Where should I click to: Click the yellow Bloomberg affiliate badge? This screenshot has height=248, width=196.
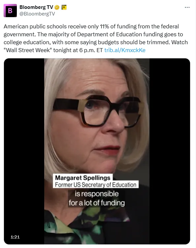(64, 7)
